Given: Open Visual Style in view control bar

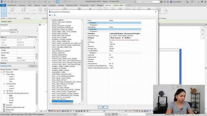Looking at the screenshot, I should pyautogui.click(x=52, y=111).
